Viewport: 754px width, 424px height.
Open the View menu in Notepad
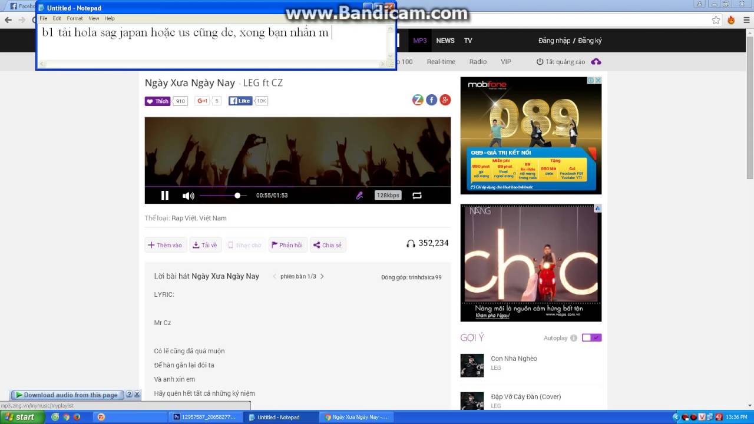point(94,18)
